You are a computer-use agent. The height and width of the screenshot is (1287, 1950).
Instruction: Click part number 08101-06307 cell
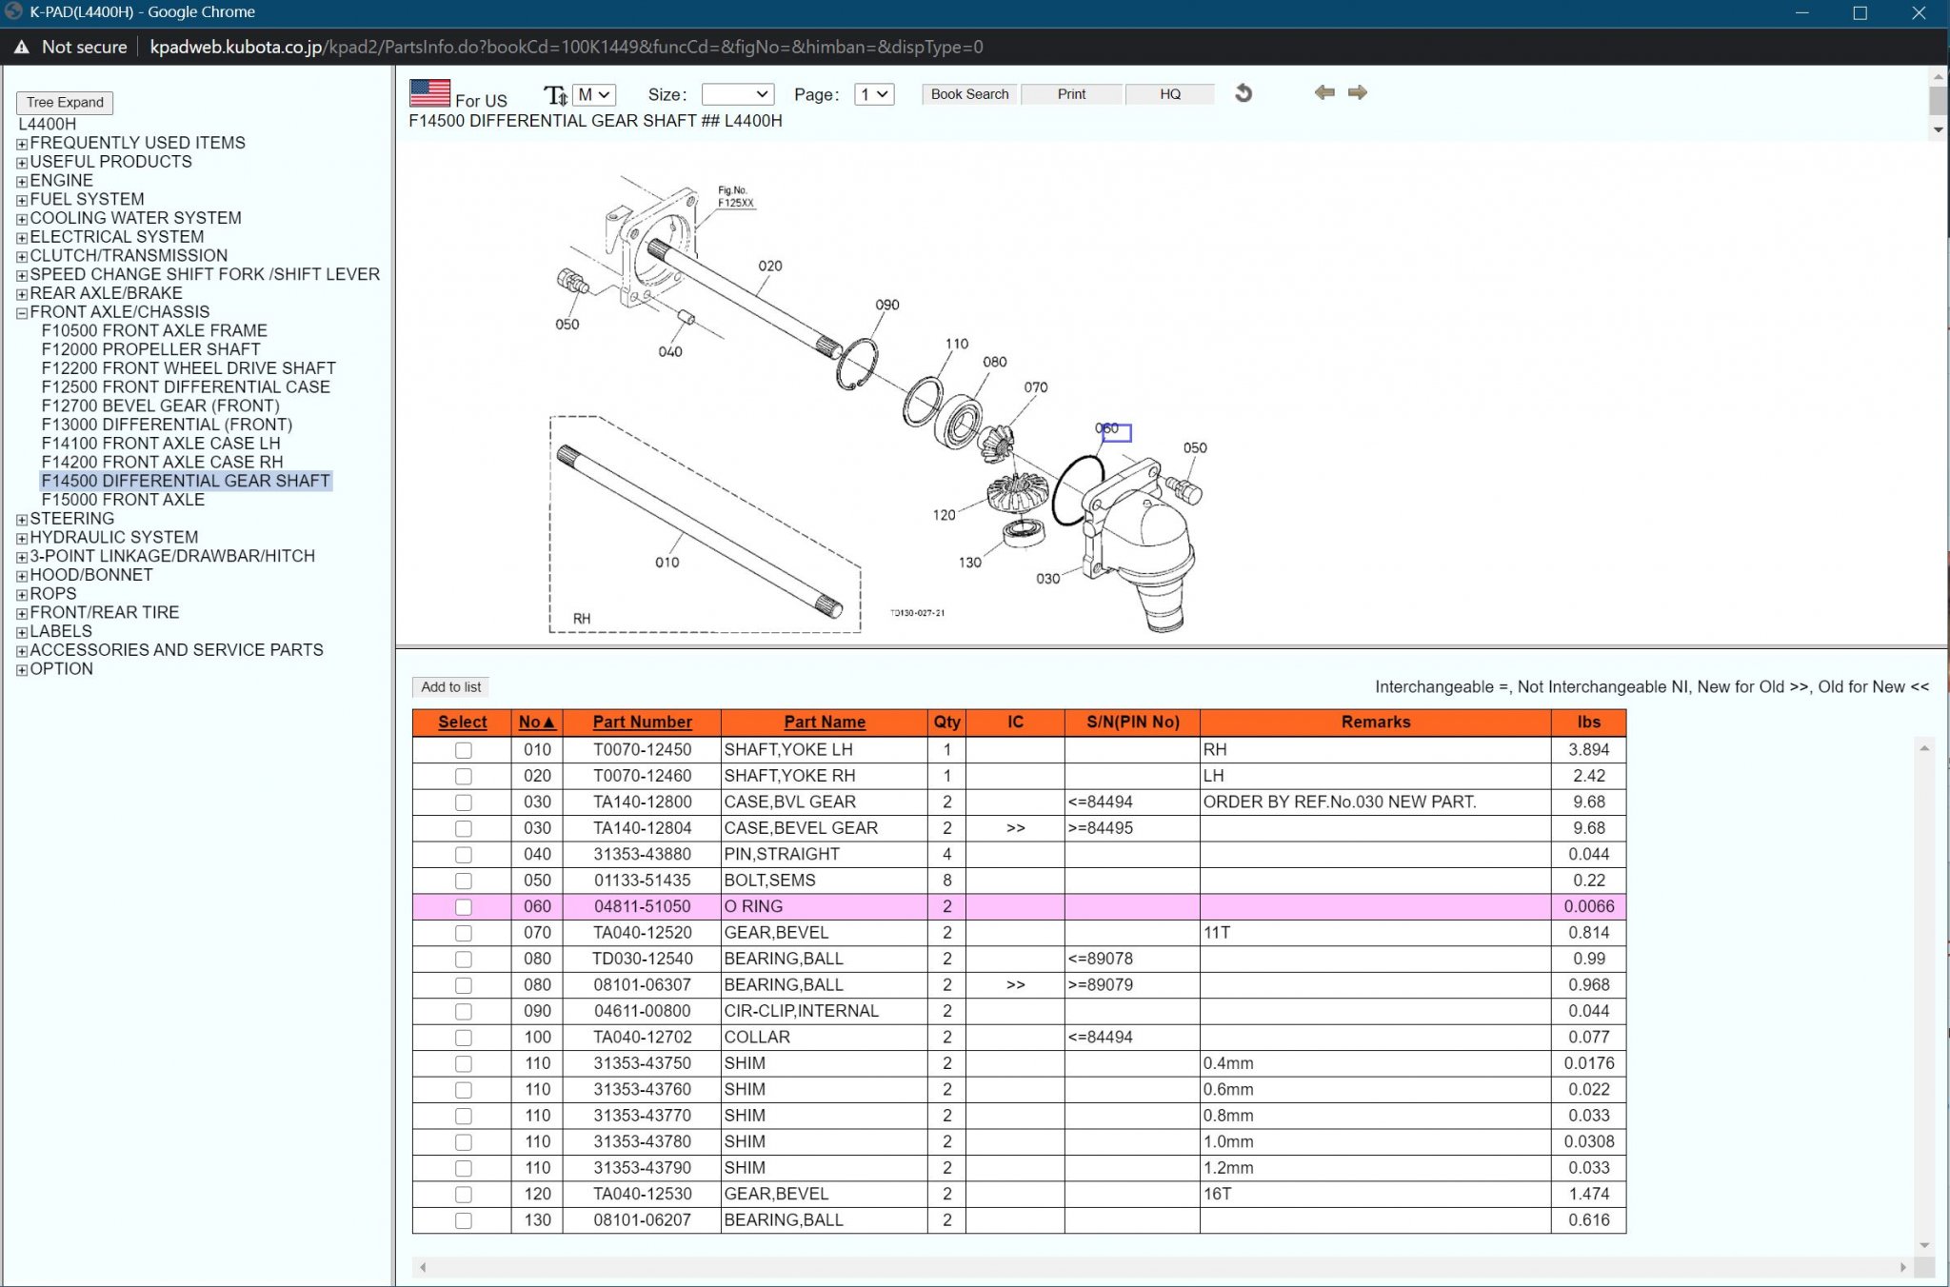point(642,985)
